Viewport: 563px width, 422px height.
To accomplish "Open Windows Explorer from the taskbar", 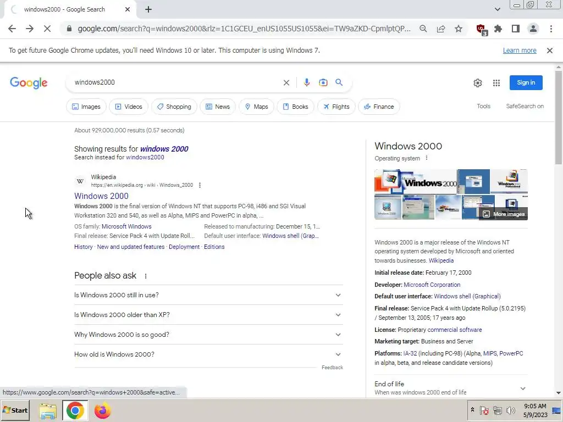I will coord(48,410).
